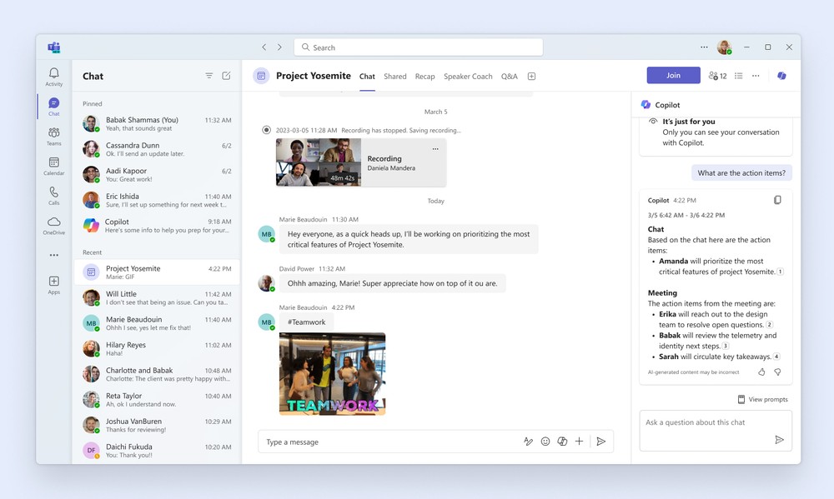Viewport: 834px width, 499px height.
Task: Open recording card ellipsis menu
Action: 435,149
